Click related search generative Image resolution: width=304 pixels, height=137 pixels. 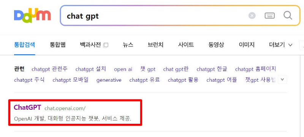(109, 80)
